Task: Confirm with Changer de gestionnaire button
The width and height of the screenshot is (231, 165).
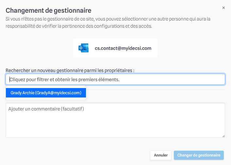Action: tap(199, 155)
